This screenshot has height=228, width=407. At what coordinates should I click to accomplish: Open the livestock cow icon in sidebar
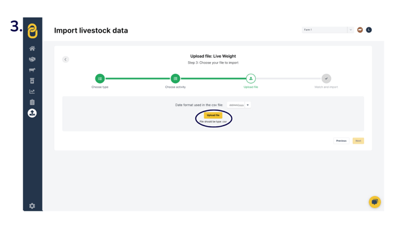[32, 70]
